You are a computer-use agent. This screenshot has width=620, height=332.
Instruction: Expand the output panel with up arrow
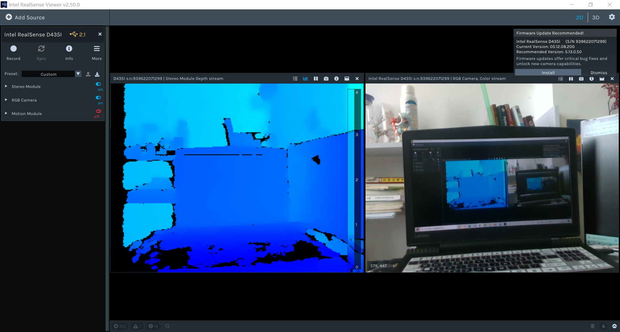(615, 326)
